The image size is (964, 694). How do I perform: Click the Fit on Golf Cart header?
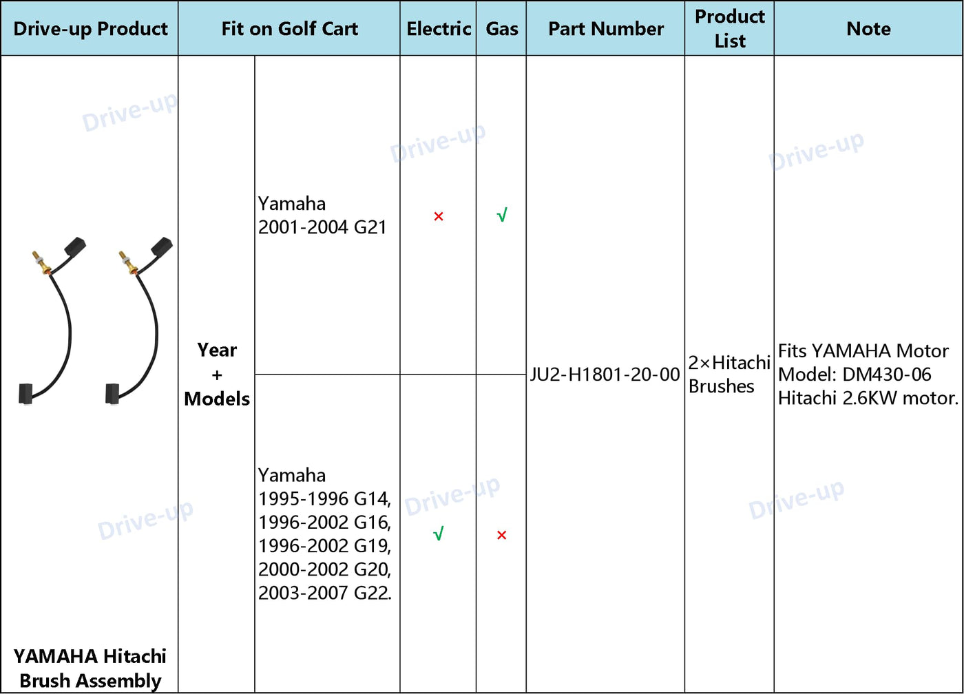[289, 29]
